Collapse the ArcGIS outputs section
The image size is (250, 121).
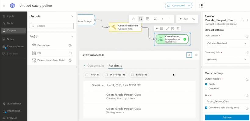pyautogui.click(x=72, y=37)
